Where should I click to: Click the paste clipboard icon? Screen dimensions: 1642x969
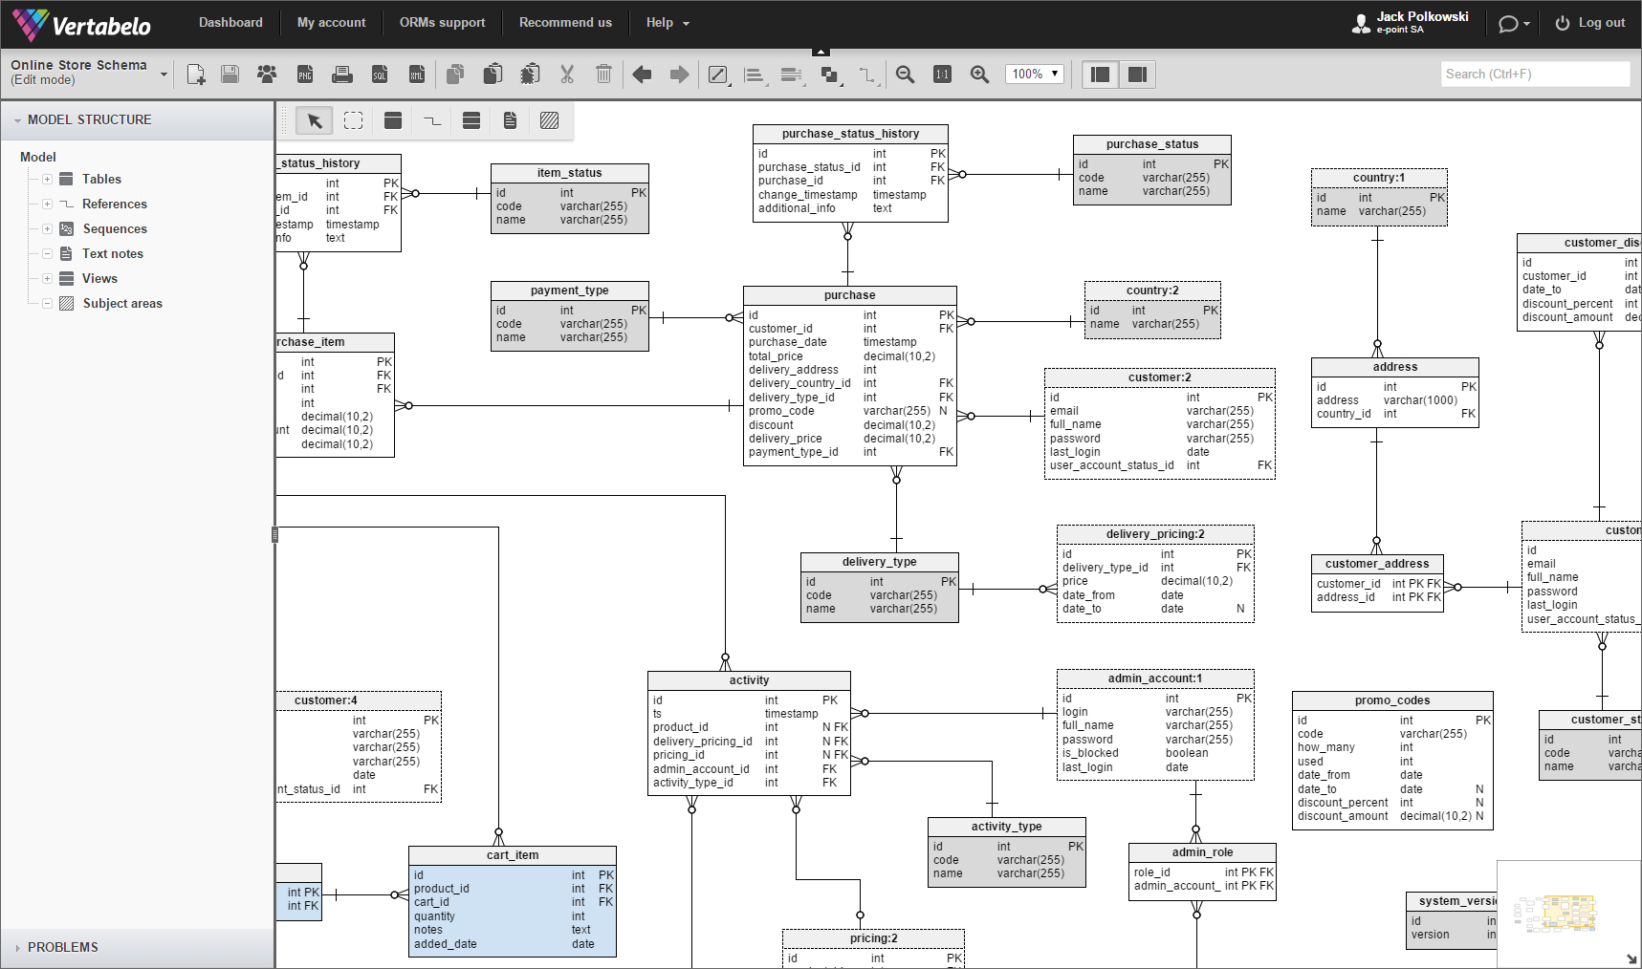point(493,75)
